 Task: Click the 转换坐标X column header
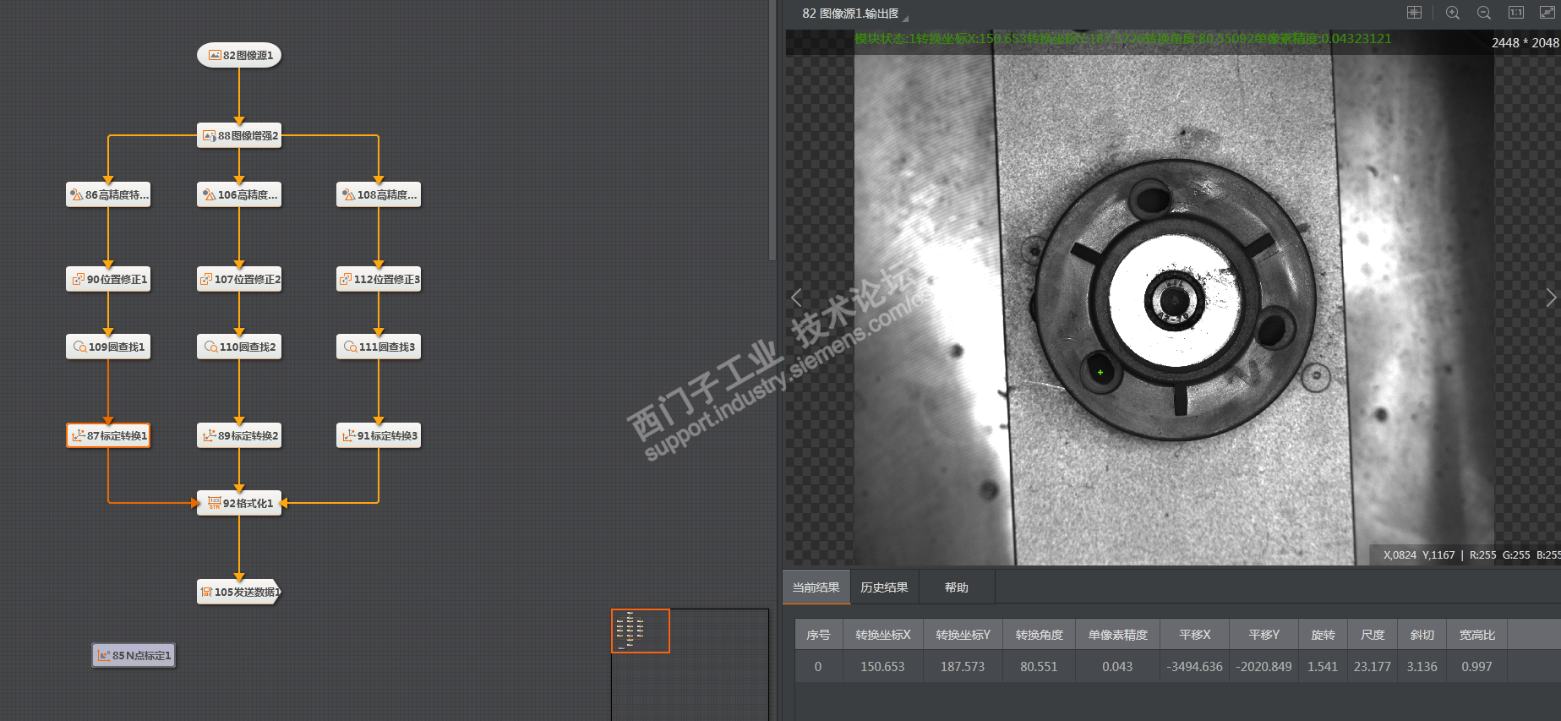(x=882, y=635)
